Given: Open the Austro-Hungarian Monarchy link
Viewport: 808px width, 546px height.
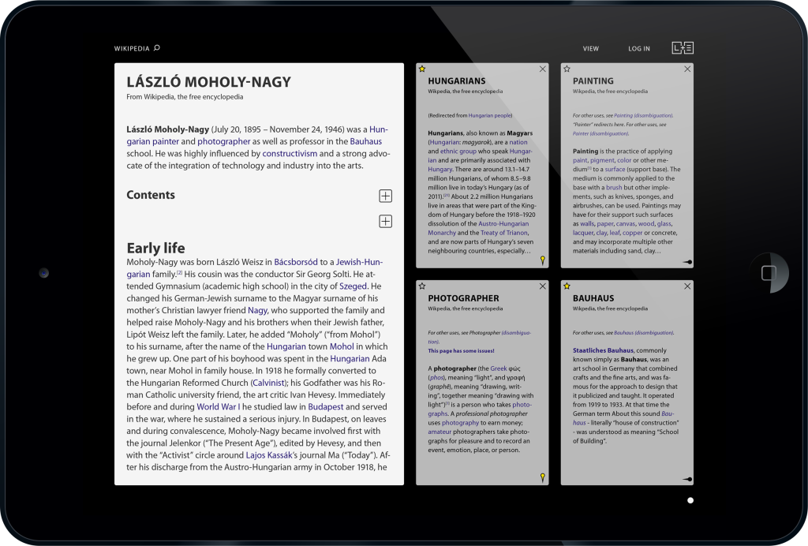Looking at the screenshot, I should tap(478, 228).
